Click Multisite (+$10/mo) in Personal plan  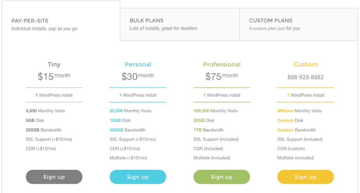click(128, 158)
